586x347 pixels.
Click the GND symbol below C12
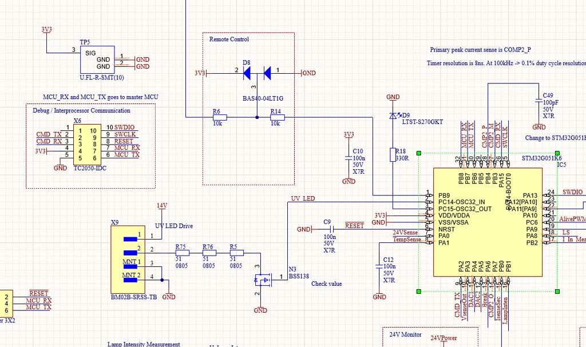coord(379,296)
